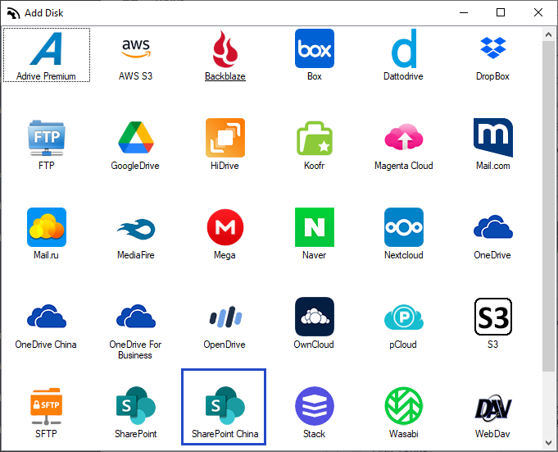Close the Add Disk dialog
558x452 pixels.
[538, 13]
